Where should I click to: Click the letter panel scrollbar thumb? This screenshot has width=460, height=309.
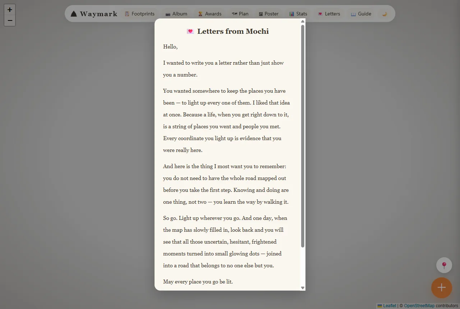click(303, 136)
